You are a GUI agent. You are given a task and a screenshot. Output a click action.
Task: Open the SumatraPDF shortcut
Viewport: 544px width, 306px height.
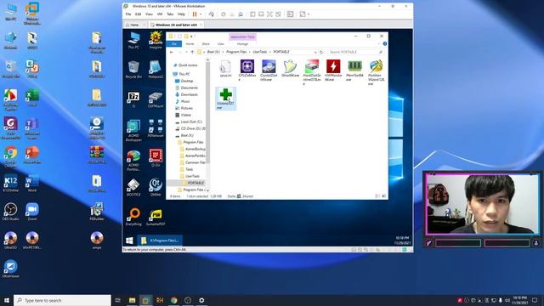(x=156, y=218)
